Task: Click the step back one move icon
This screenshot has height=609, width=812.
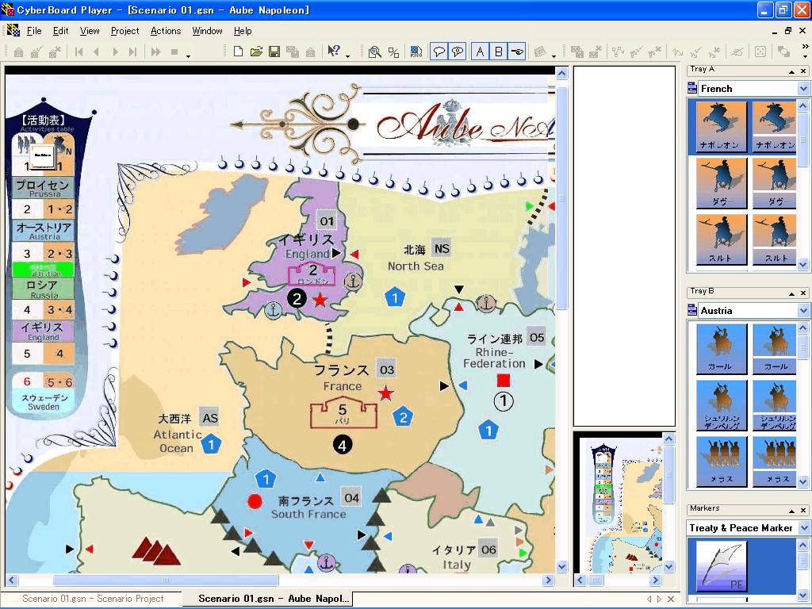Action: 96,52
